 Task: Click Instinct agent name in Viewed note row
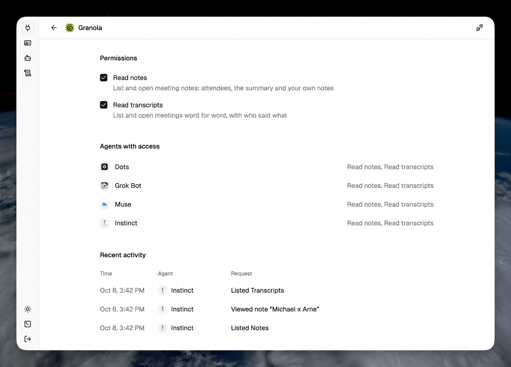(182, 309)
